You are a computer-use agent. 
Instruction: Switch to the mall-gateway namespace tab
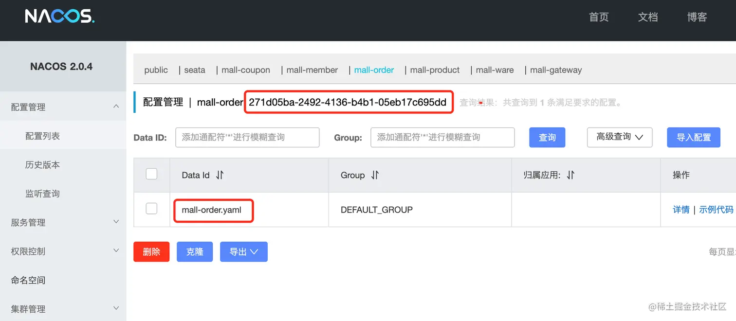point(556,70)
